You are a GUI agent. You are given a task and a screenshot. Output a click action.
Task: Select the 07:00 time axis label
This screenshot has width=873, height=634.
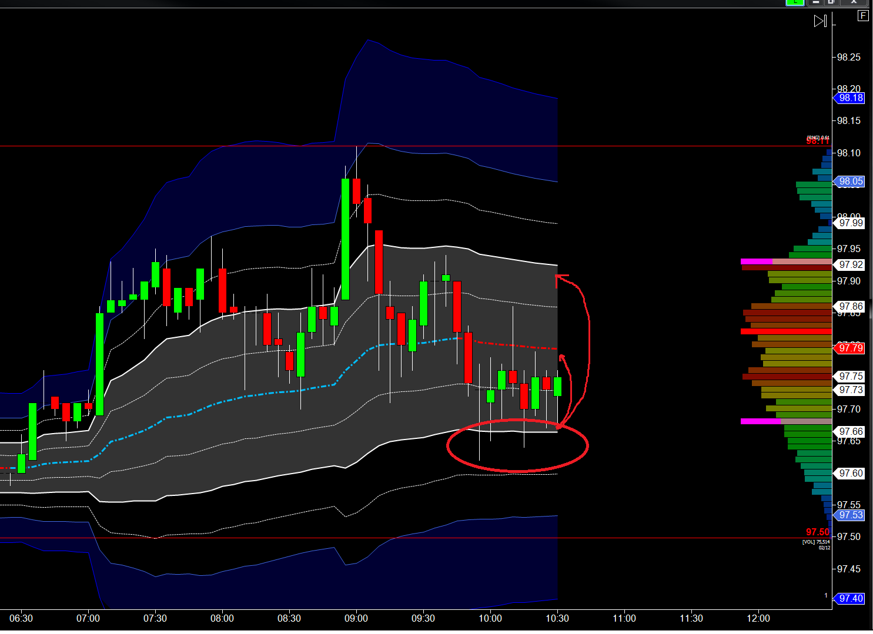(88, 619)
